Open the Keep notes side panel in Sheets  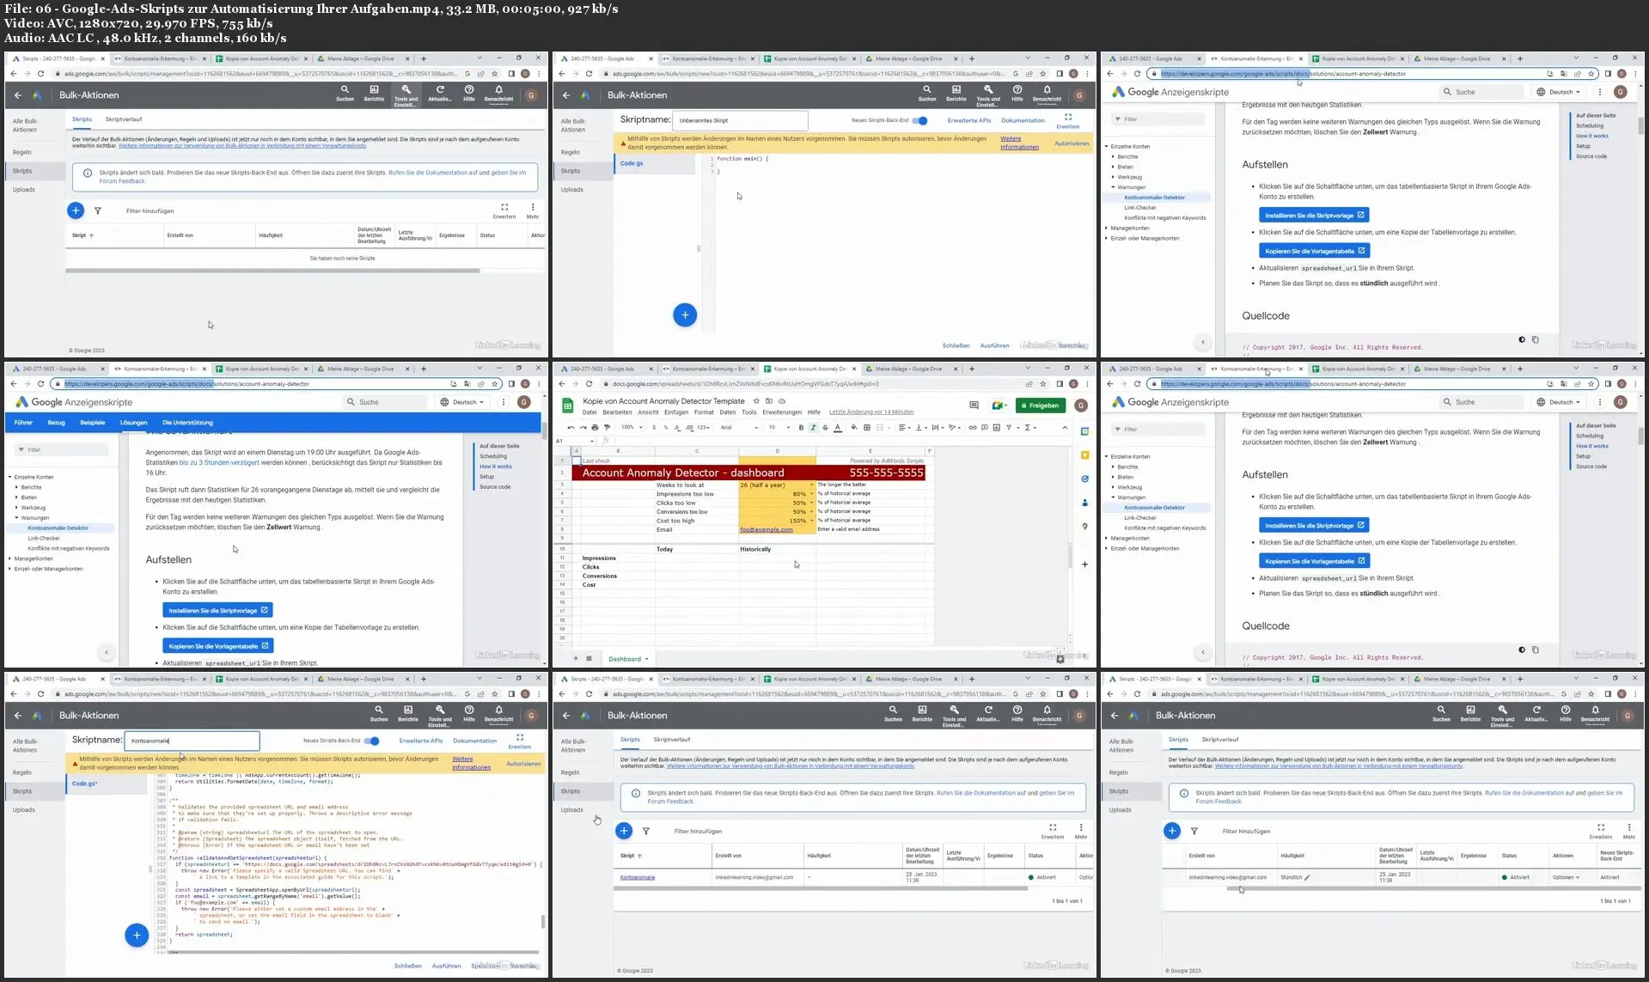(1085, 455)
